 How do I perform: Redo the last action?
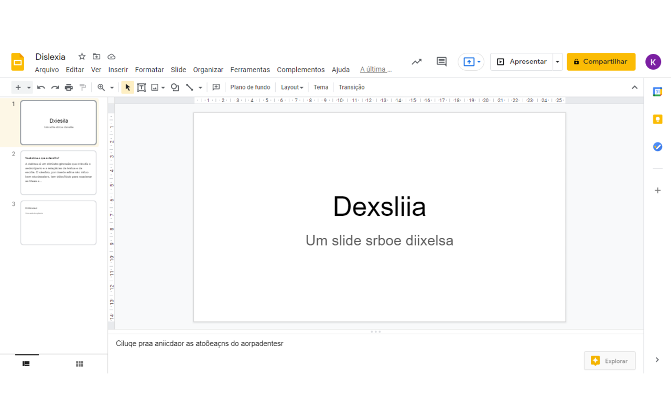click(x=55, y=87)
